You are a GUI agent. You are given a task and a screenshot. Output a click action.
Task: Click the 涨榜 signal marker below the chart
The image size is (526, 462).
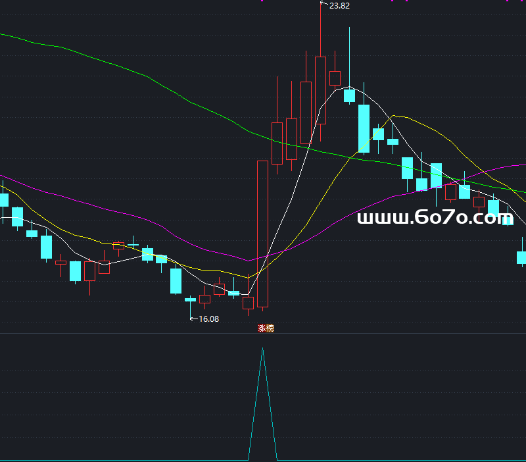(266, 328)
